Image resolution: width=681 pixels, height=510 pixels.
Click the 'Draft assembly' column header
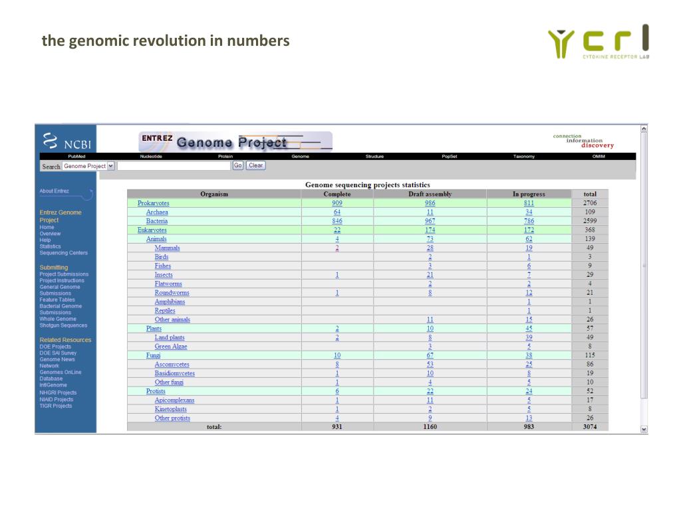coord(430,194)
